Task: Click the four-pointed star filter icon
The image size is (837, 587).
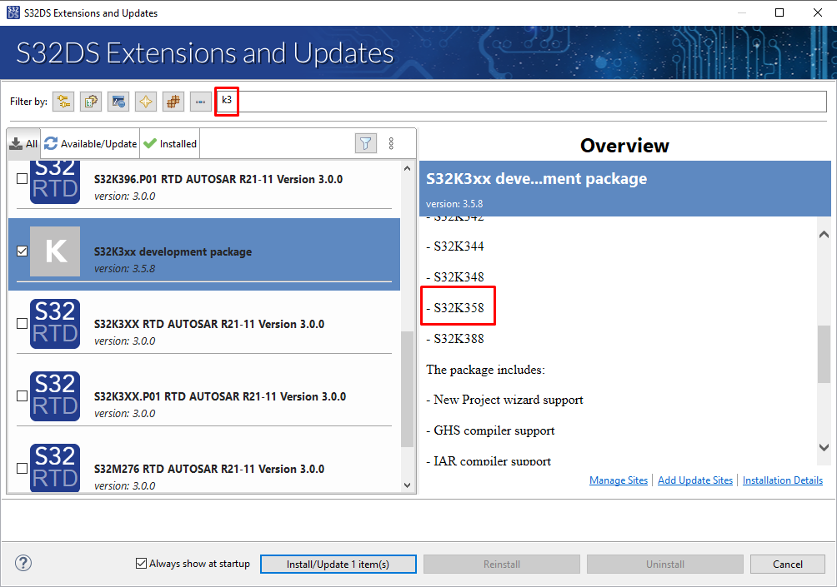Action: [x=146, y=102]
